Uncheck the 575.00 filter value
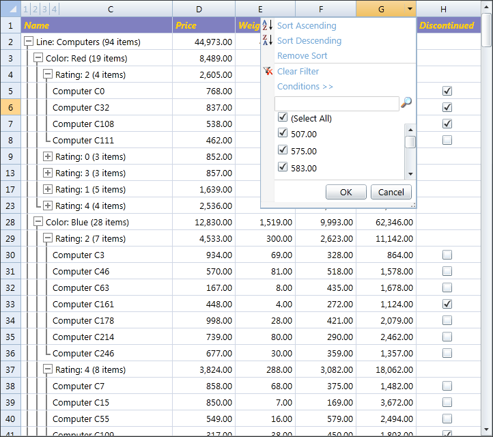This screenshot has width=493, height=437. 283,150
